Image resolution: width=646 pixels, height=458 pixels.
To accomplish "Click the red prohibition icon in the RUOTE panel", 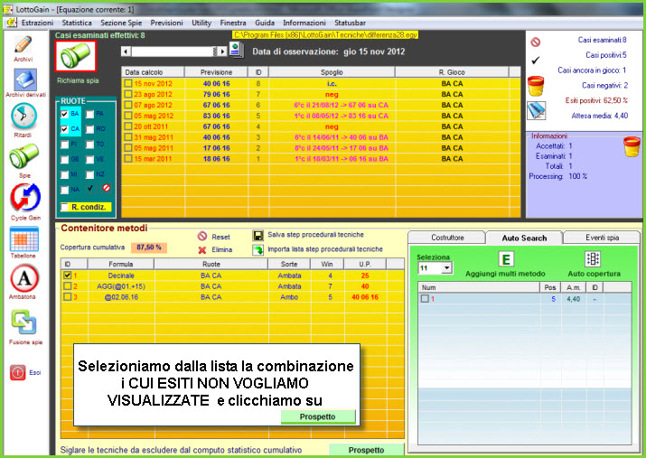I will point(107,188).
